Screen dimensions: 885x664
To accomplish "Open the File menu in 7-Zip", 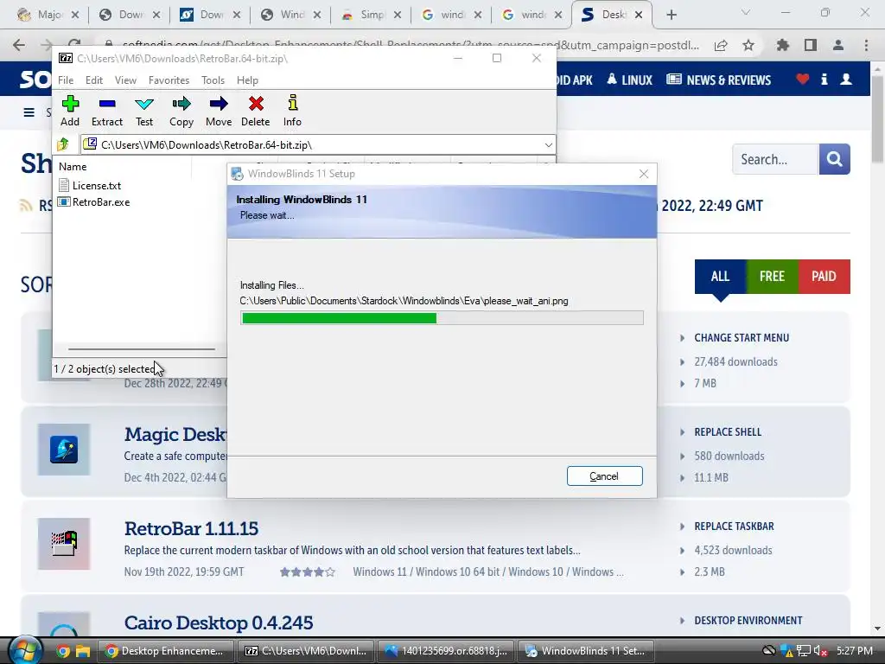I will 66,80.
